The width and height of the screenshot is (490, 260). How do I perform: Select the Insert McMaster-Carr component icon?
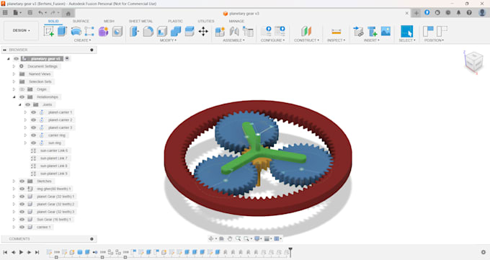point(372,31)
